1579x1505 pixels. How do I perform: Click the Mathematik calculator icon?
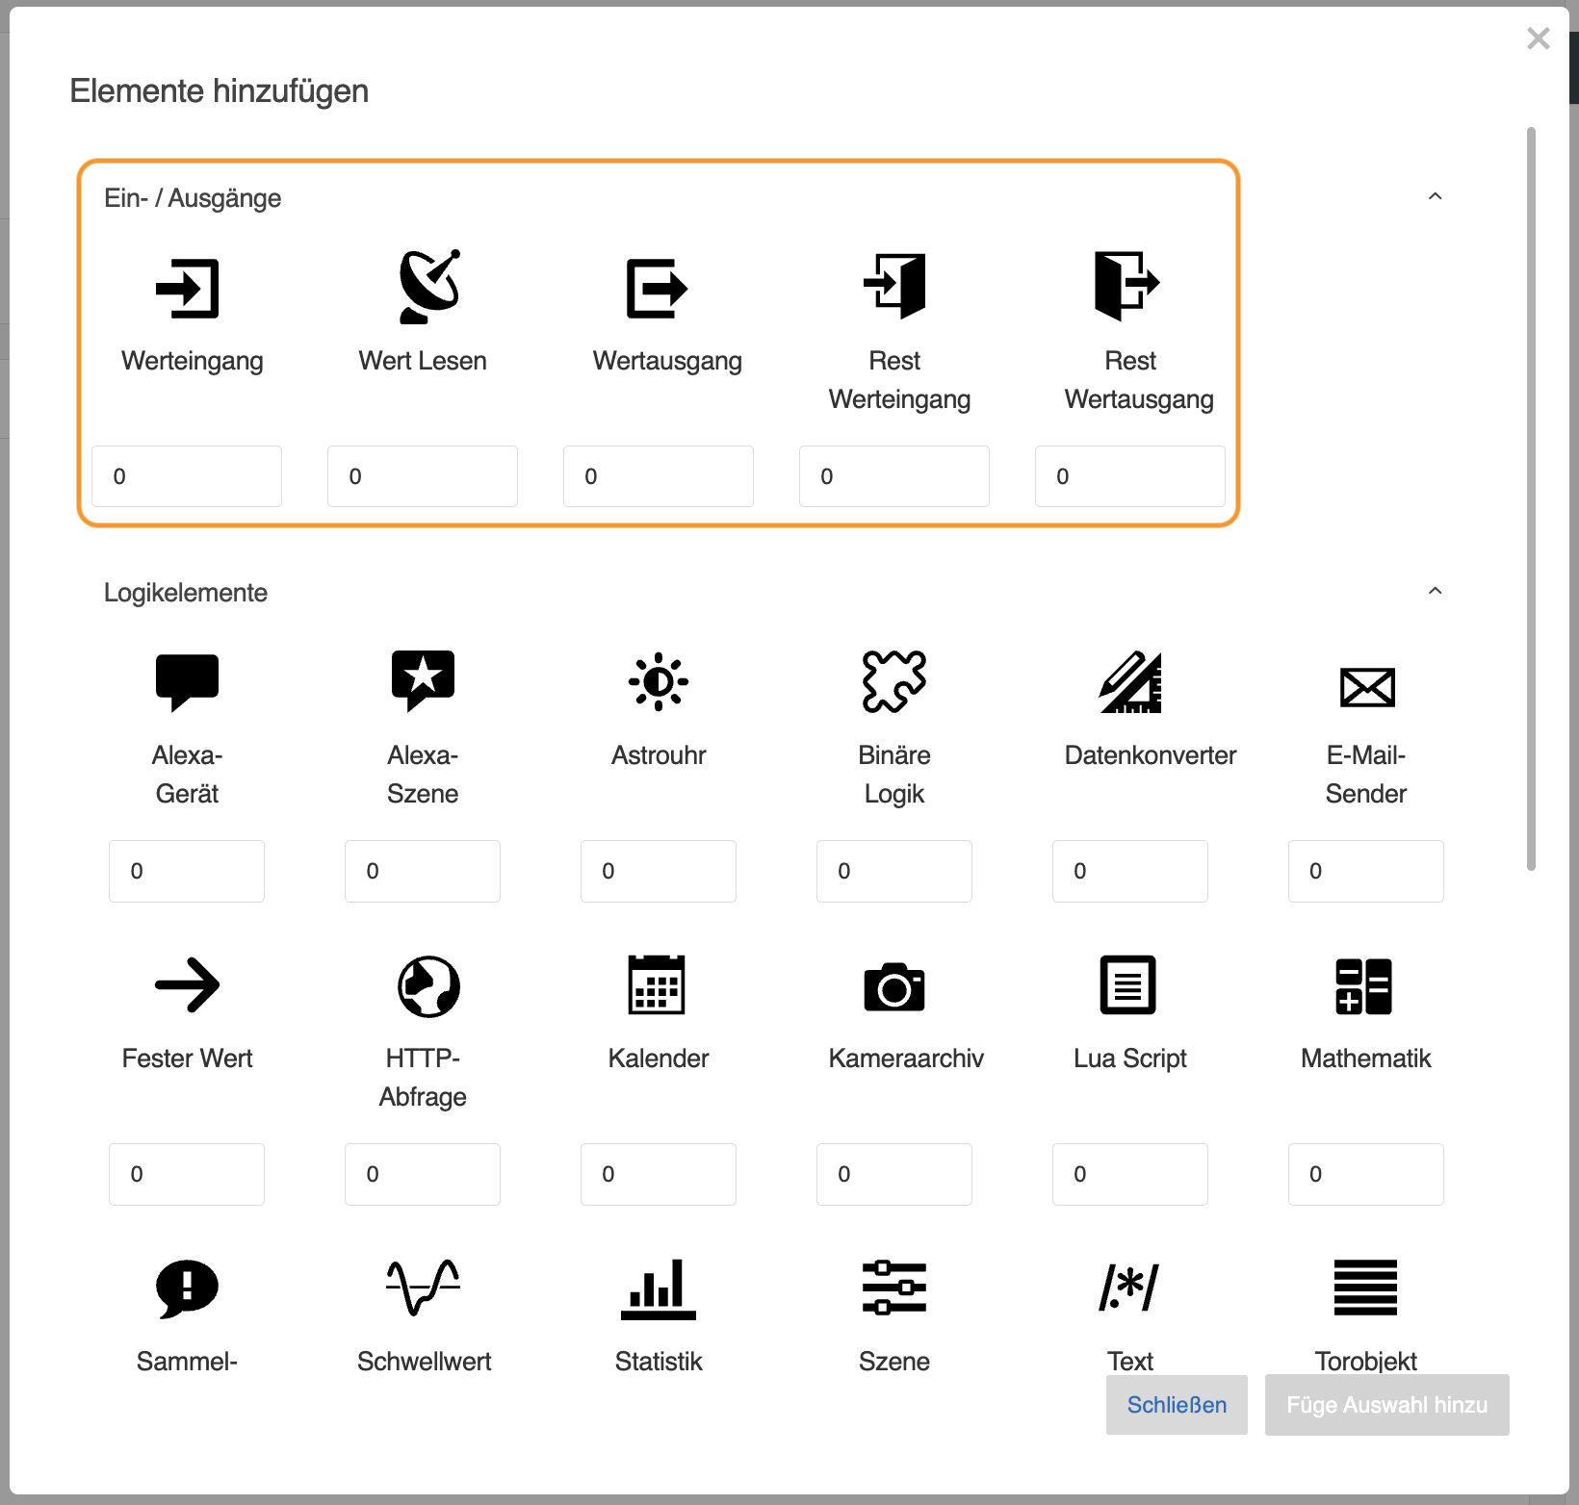tap(1364, 986)
